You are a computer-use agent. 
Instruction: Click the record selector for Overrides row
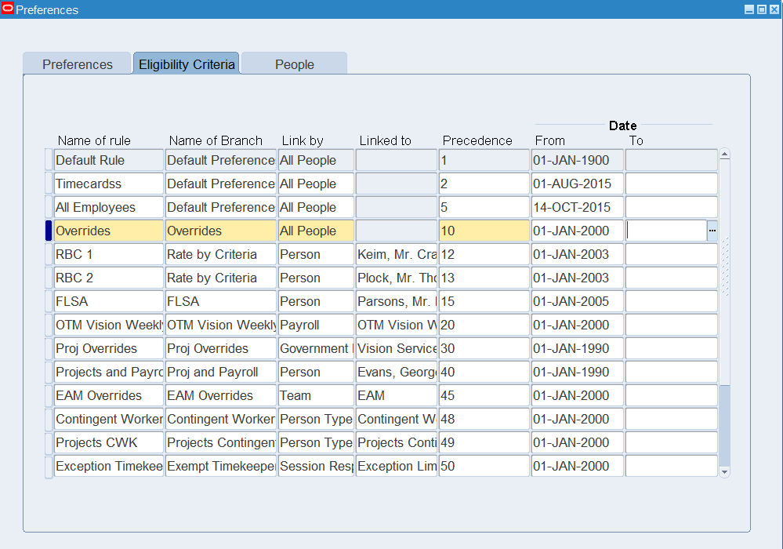click(49, 231)
